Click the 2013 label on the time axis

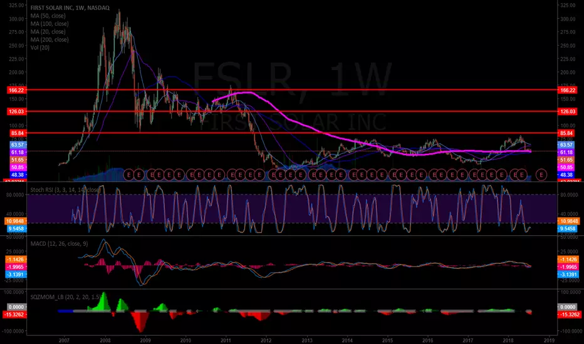(307, 340)
